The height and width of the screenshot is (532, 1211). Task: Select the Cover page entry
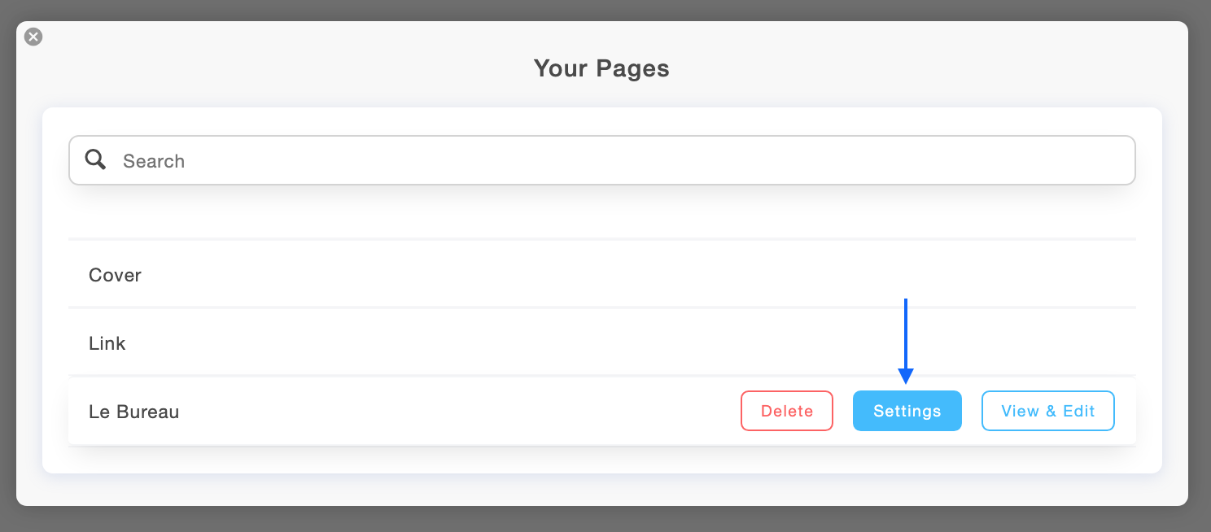pyautogui.click(x=114, y=275)
